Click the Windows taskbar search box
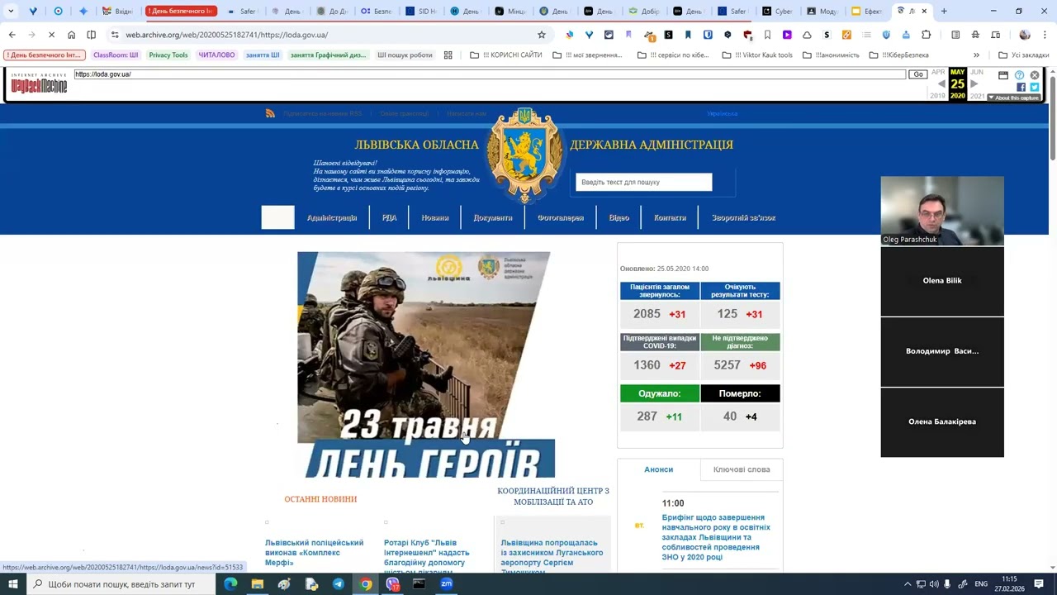Image resolution: width=1057 pixels, height=595 pixels. click(121, 584)
